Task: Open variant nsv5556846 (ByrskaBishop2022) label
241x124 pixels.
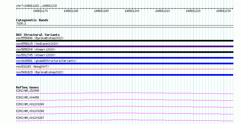Action: tap(40, 38)
